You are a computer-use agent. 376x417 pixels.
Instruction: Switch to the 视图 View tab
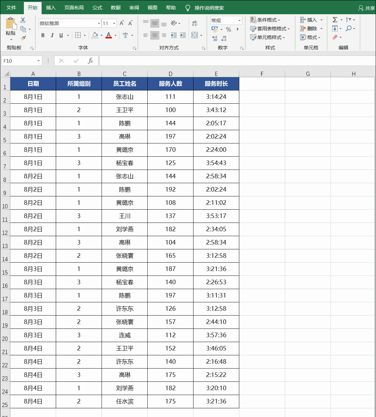[x=153, y=8]
